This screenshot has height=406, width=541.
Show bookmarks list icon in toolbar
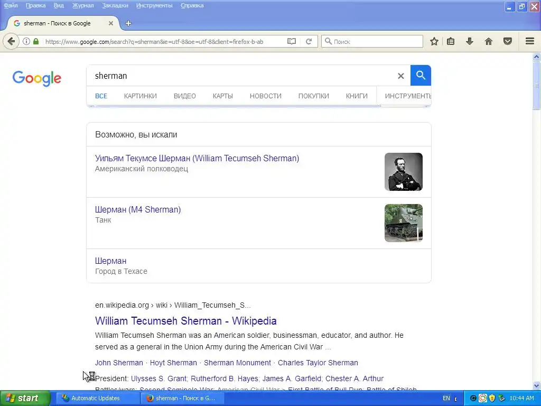[451, 41]
